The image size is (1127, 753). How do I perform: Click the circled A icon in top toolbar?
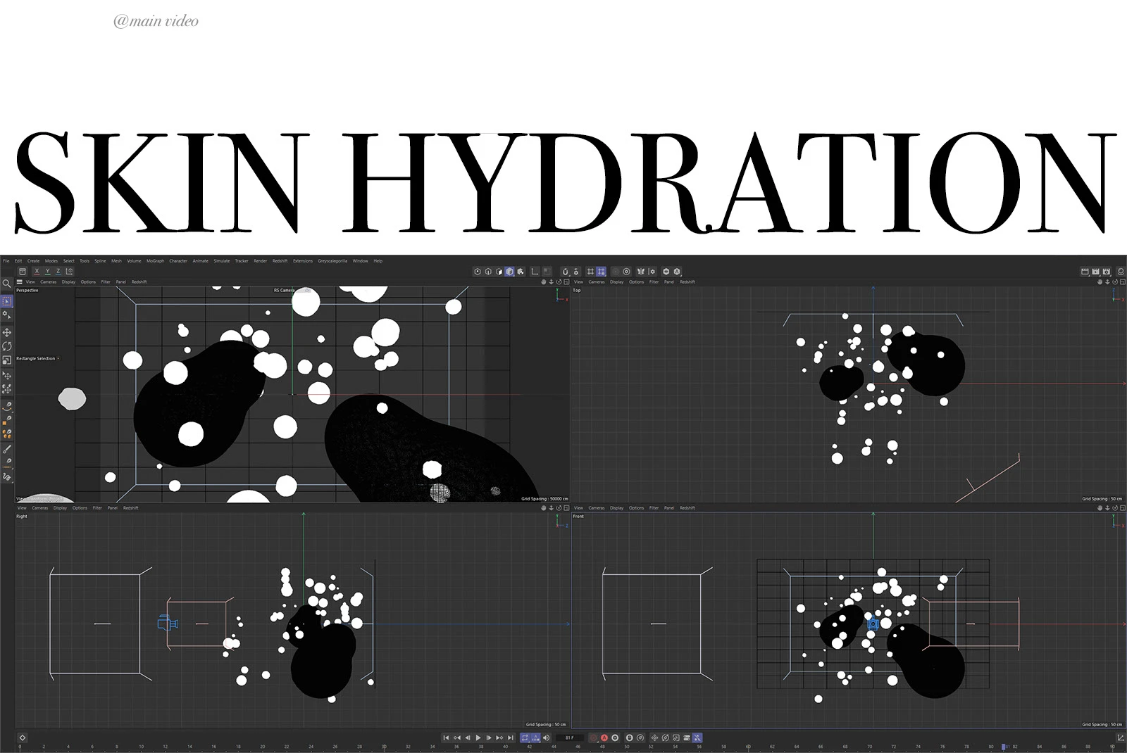677,272
